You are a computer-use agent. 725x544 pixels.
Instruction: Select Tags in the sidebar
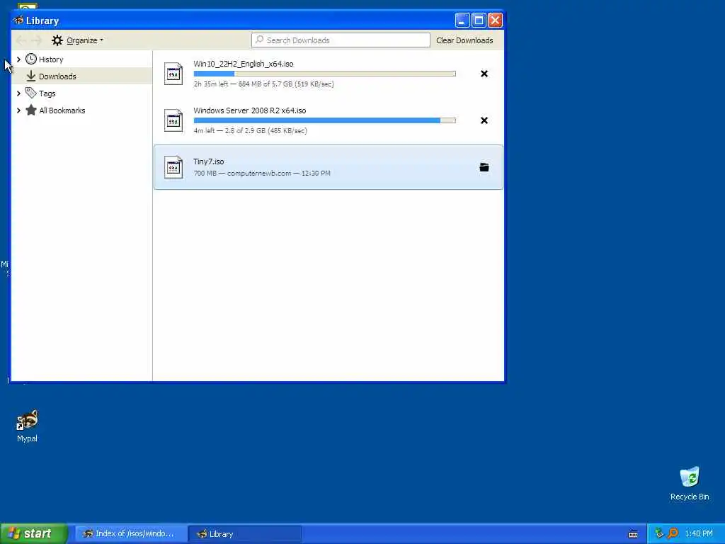(x=47, y=93)
